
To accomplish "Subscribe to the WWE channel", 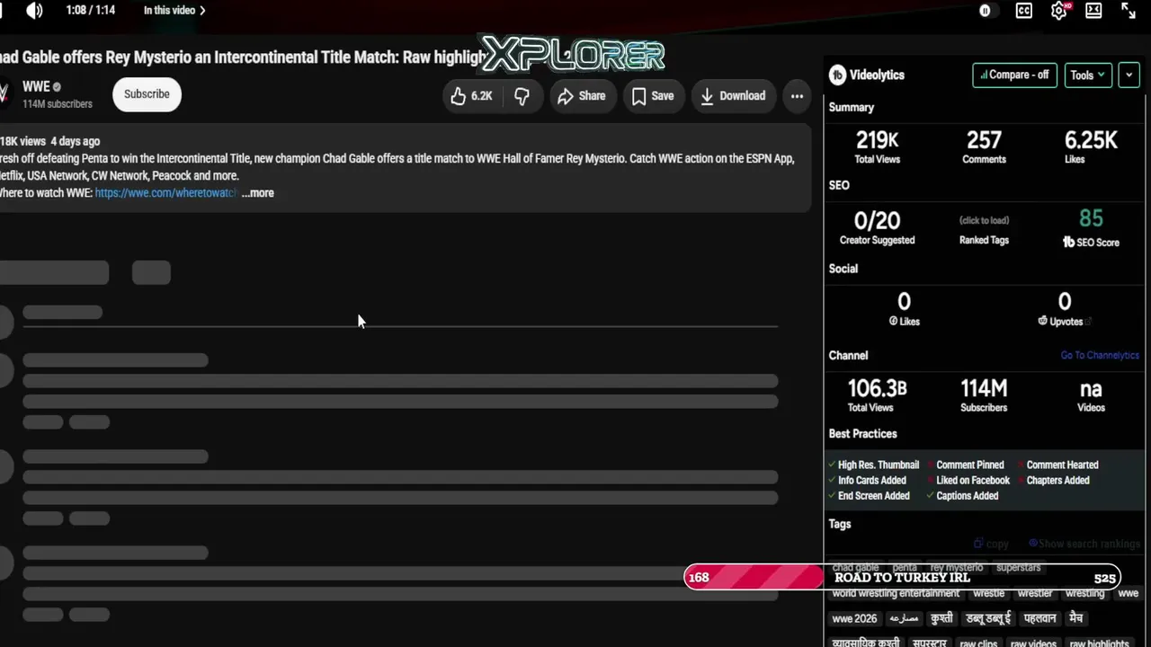I will 147,94.
